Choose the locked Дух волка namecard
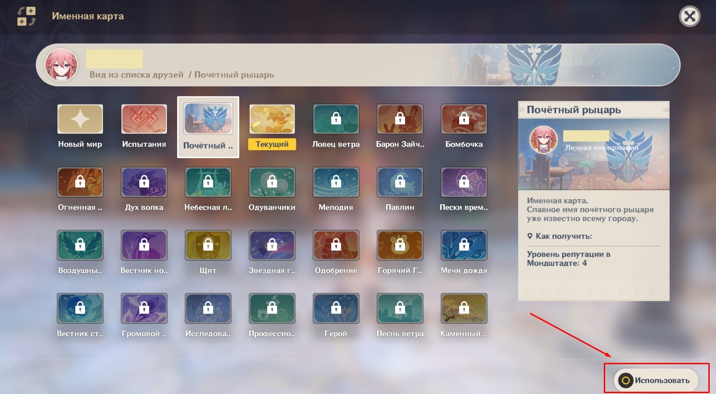The width and height of the screenshot is (716, 394). (144, 182)
